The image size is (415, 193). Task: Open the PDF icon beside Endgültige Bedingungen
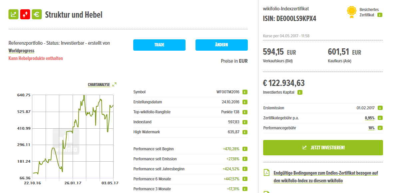pos(266,173)
